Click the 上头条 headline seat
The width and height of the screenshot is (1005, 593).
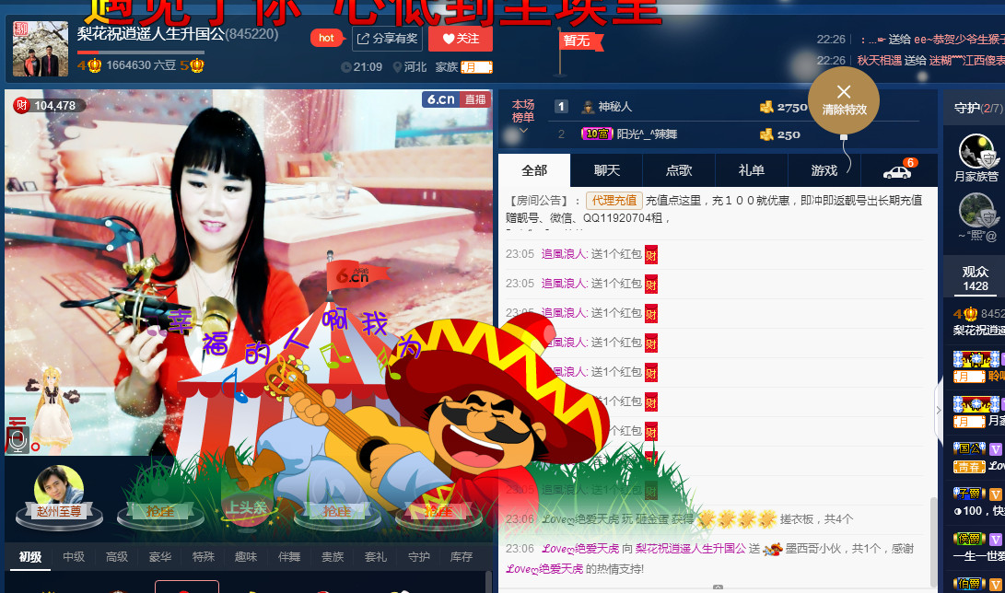pos(246,508)
